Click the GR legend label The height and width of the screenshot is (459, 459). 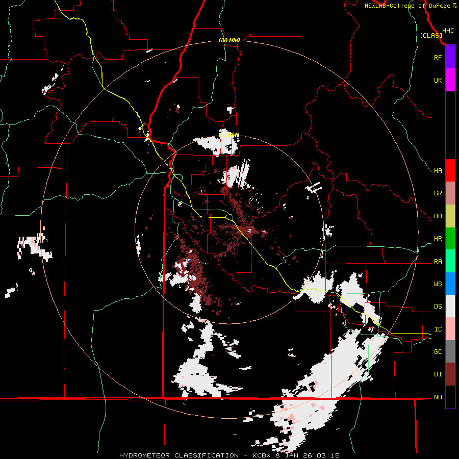438,193
